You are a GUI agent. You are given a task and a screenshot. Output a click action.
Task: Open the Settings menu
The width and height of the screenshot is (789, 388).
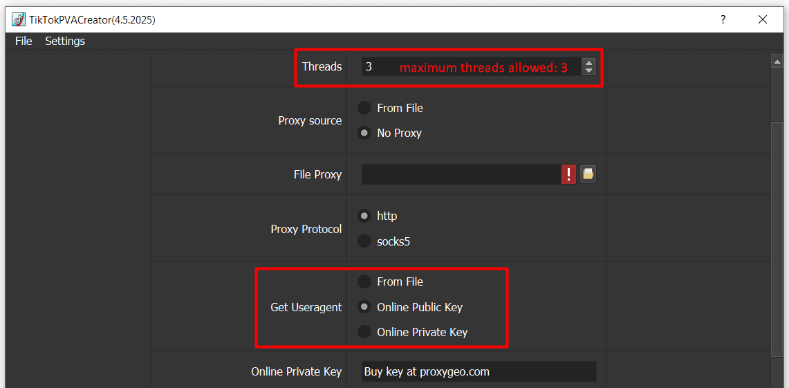pyautogui.click(x=65, y=41)
